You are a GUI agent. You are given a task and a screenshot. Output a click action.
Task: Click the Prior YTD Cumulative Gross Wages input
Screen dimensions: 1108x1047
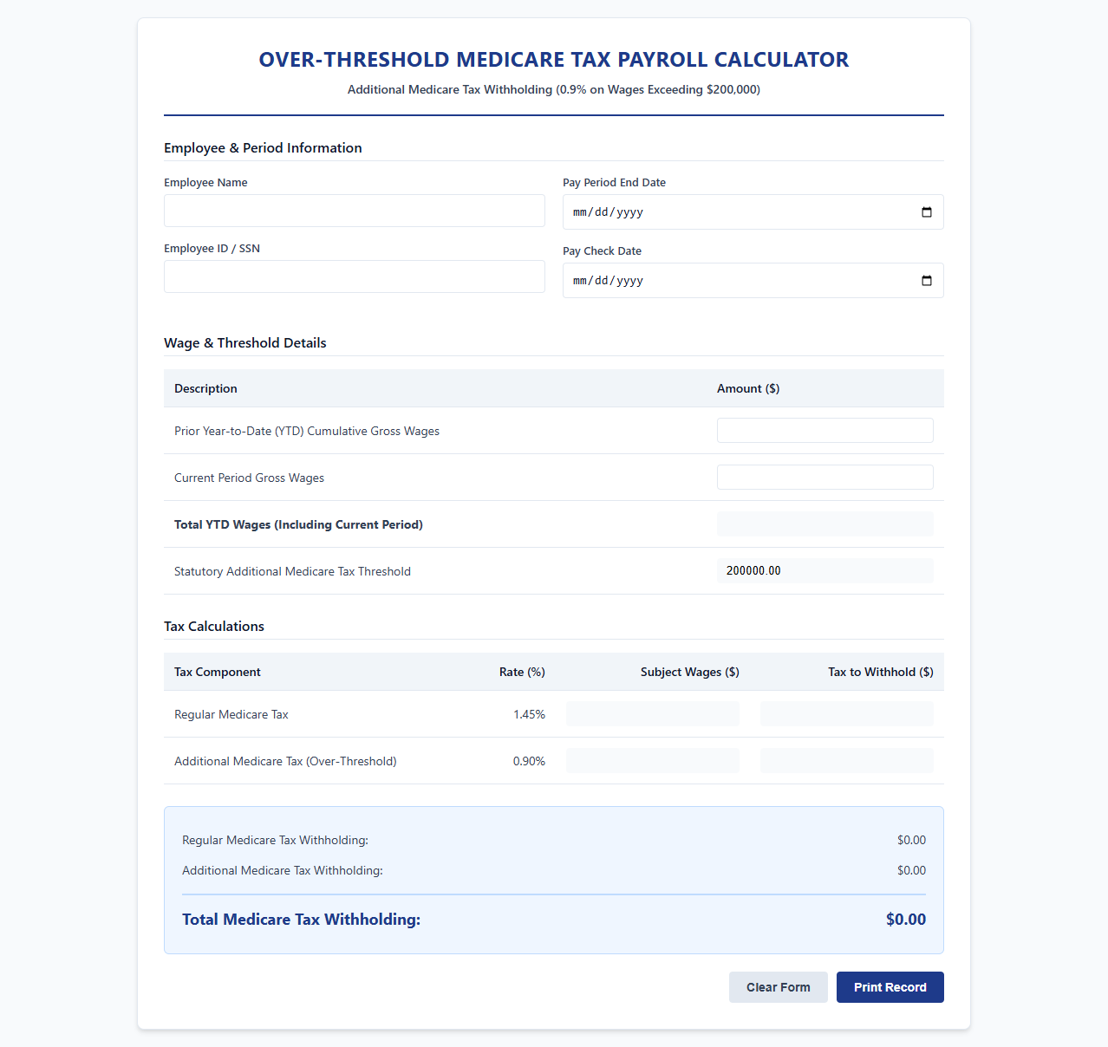pyautogui.click(x=825, y=431)
